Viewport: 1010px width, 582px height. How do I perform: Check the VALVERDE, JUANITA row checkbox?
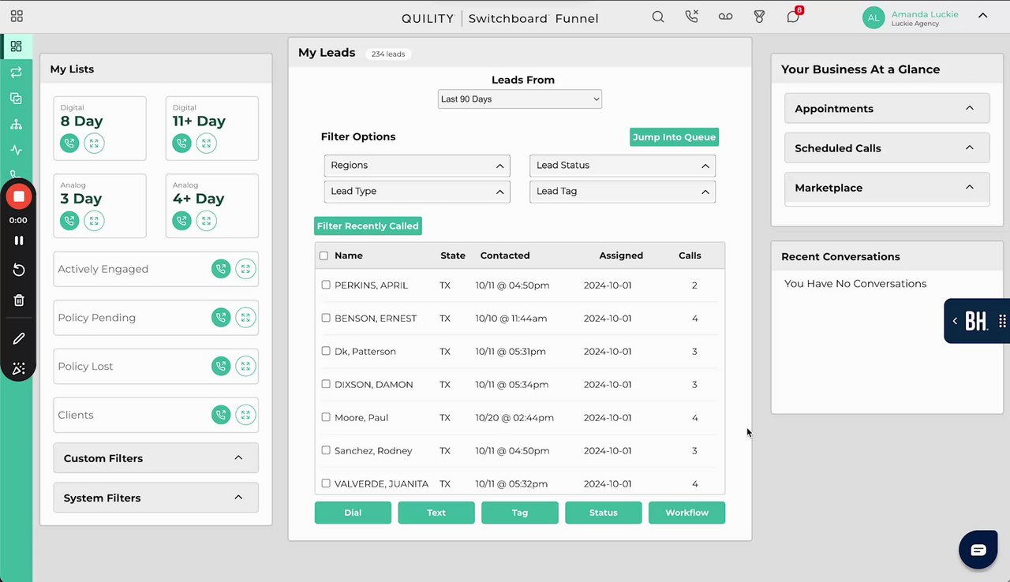(326, 483)
